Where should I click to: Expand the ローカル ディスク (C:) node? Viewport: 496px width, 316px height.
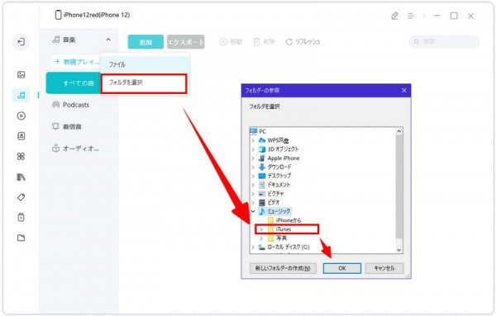(253, 247)
